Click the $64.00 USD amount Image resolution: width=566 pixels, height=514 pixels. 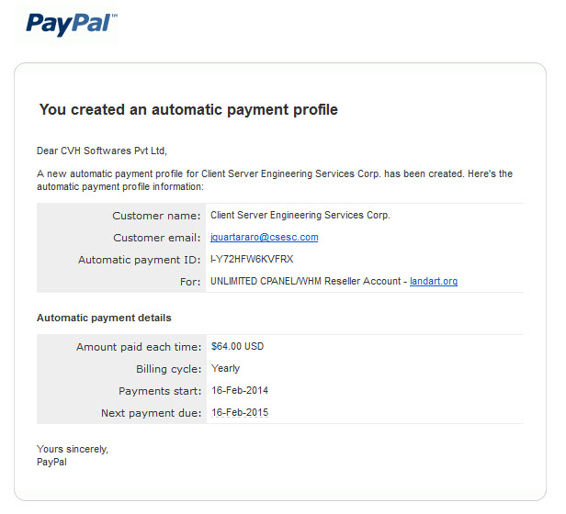point(237,346)
